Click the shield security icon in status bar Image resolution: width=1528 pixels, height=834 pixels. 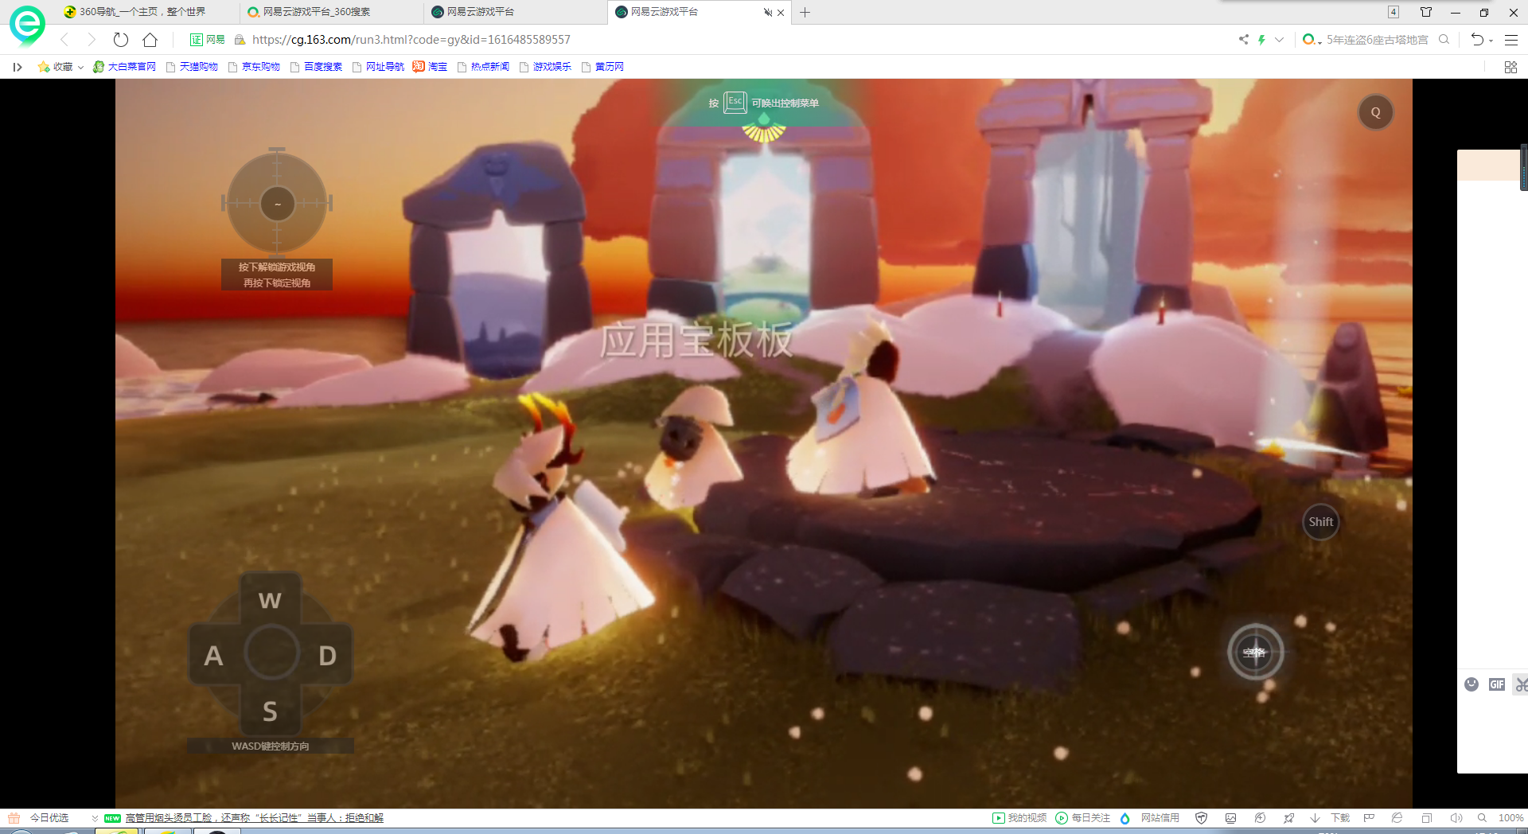(x=1202, y=818)
